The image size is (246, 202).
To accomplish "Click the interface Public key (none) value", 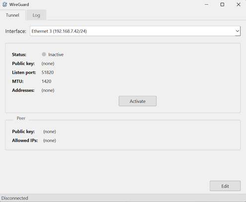I will (x=48, y=64).
